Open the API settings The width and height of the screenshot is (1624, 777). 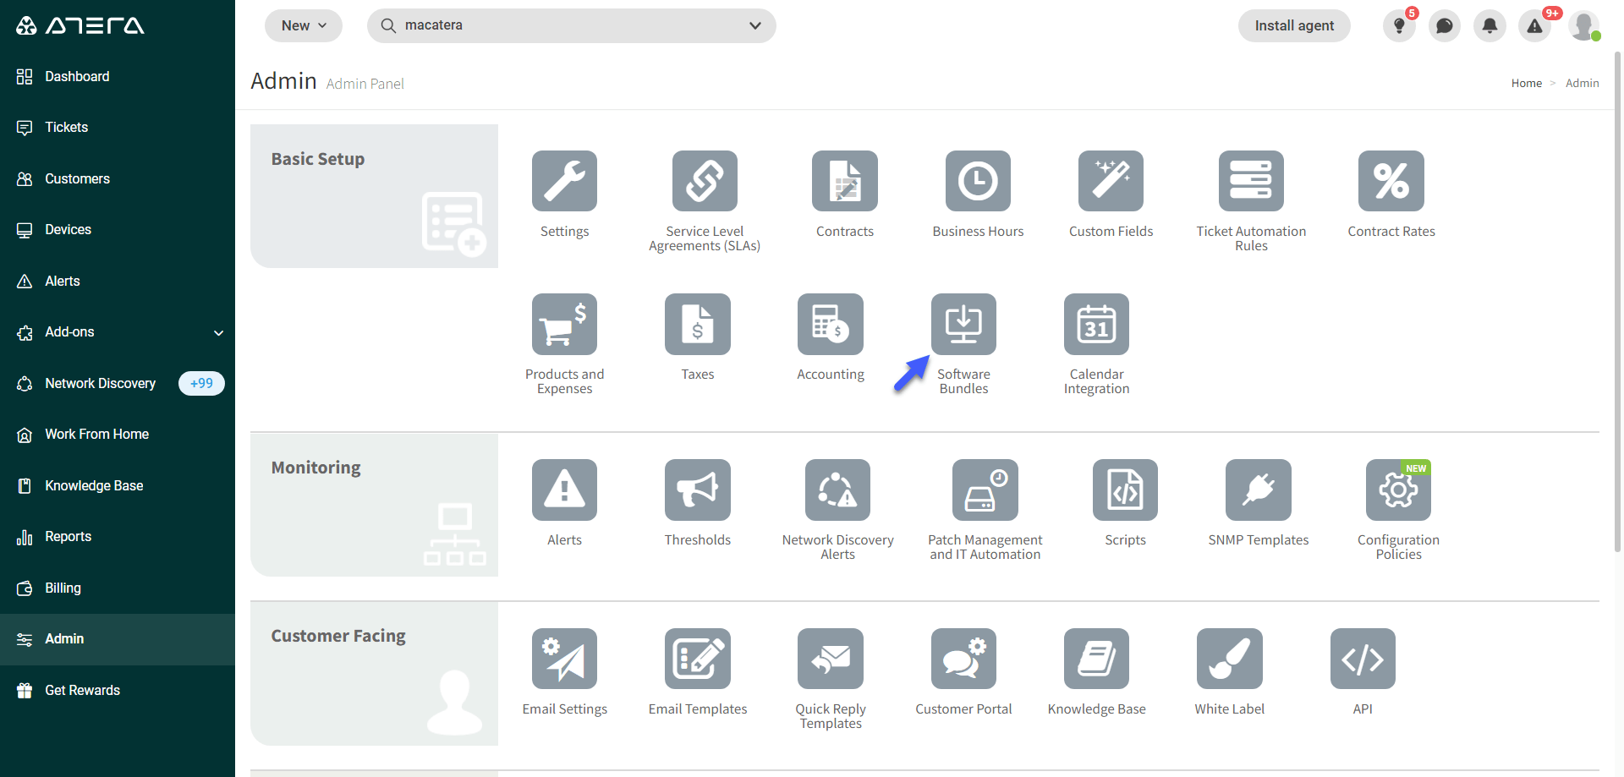pos(1362,659)
